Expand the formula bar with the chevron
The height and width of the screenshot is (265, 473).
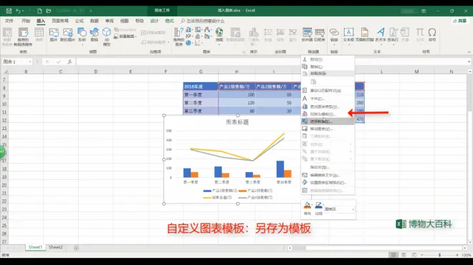pos(469,61)
